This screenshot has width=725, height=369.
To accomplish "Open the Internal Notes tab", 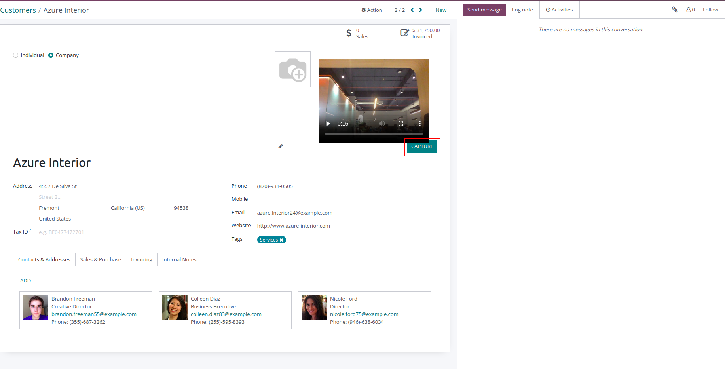I will (179, 260).
